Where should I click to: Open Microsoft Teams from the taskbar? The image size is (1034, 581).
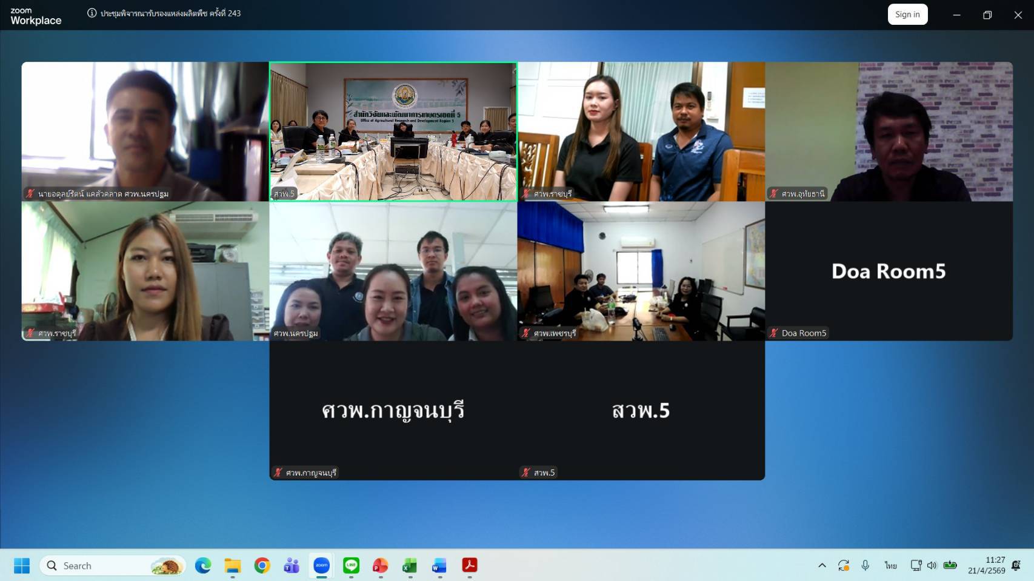click(292, 565)
